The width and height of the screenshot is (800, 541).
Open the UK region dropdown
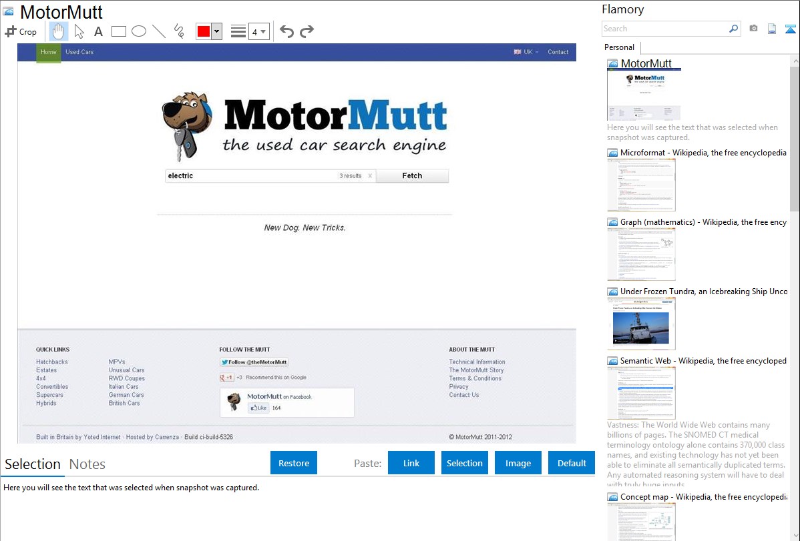[x=526, y=52]
